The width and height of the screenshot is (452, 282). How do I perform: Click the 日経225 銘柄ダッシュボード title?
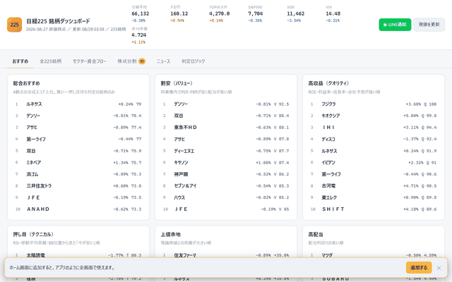tap(58, 21)
